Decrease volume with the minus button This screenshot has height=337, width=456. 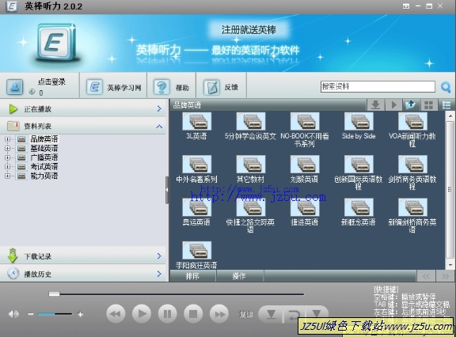point(31,314)
